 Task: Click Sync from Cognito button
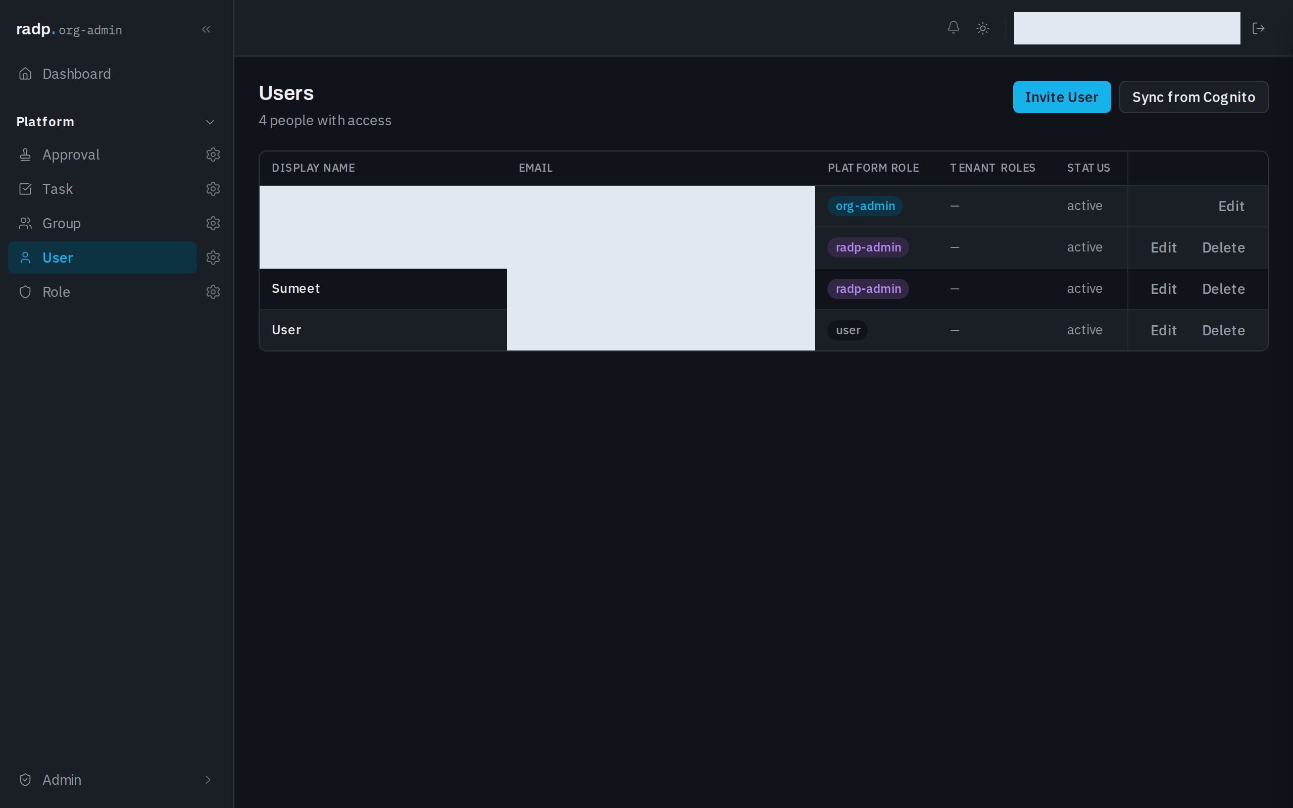[x=1193, y=97]
